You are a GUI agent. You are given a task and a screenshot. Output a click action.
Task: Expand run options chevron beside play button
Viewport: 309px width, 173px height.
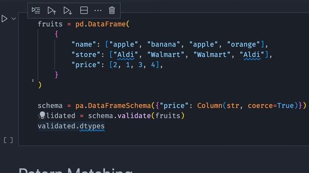(14, 19)
